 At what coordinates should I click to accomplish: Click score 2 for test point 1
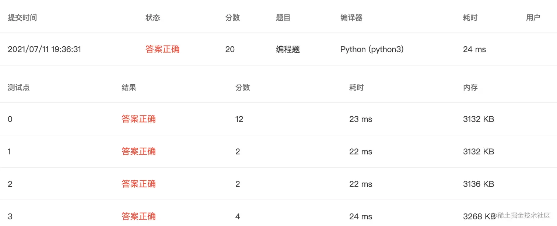(238, 152)
